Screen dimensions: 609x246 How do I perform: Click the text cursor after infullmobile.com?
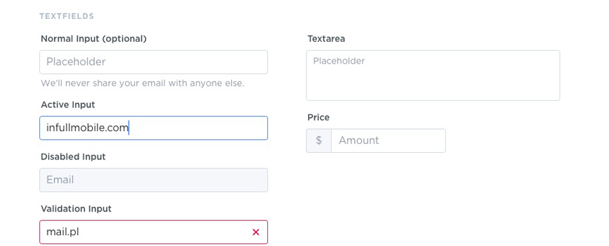pyautogui.click(x=129, y=128)
